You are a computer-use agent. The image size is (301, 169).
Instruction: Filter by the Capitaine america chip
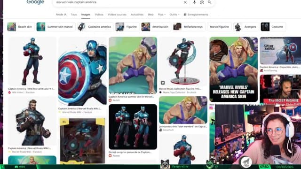pyautogui.click(x=95, y=27)
